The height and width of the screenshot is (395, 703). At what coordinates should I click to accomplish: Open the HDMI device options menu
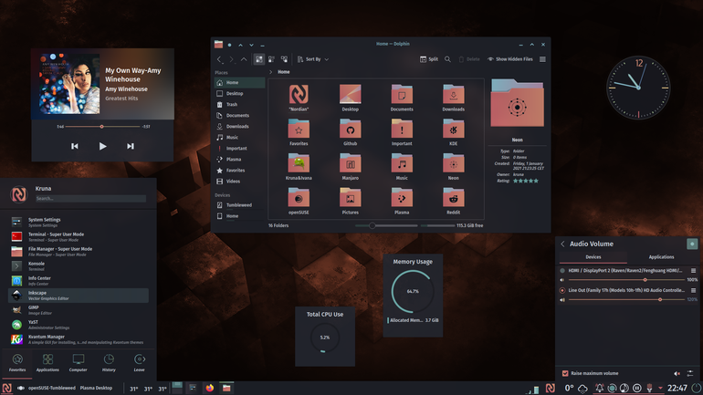click(x=693, y=271)
